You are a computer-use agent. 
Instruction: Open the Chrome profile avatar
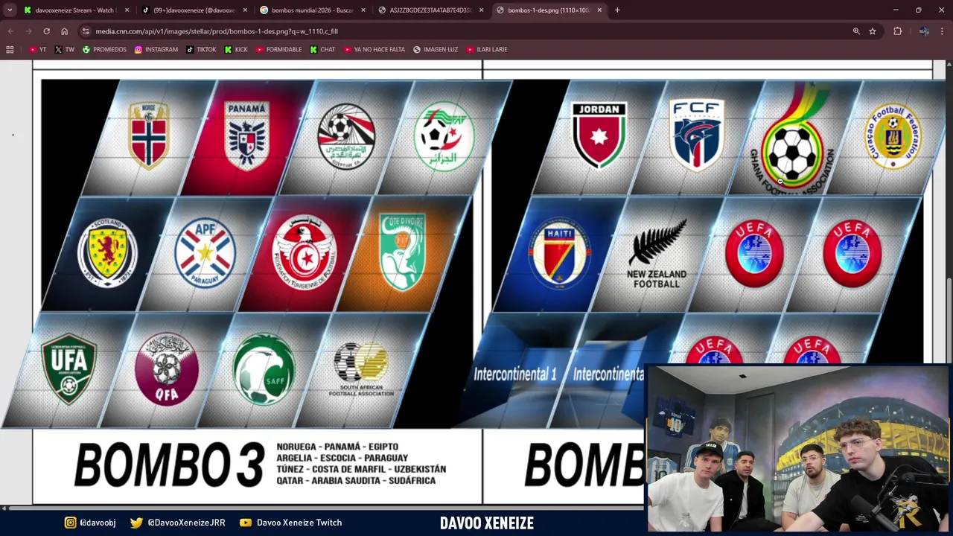(924, 31)
